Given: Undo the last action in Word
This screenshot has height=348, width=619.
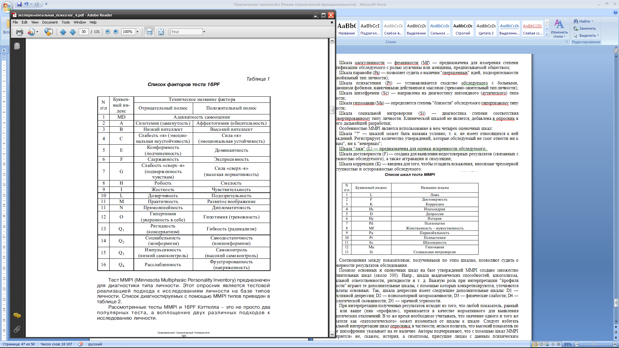Looking at the screenshot, I should click(26, 4).
